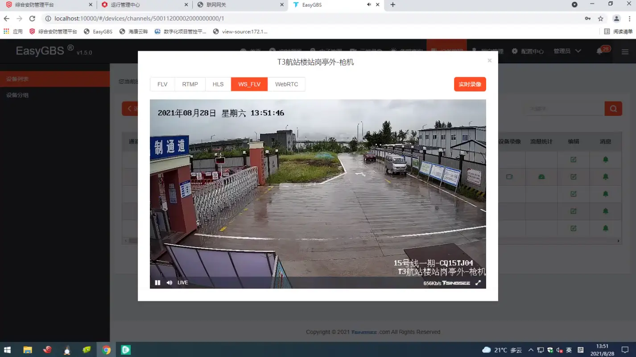Switch stream to WebRTC
This screenshot has height=357, width=636.
coord(286,84)
